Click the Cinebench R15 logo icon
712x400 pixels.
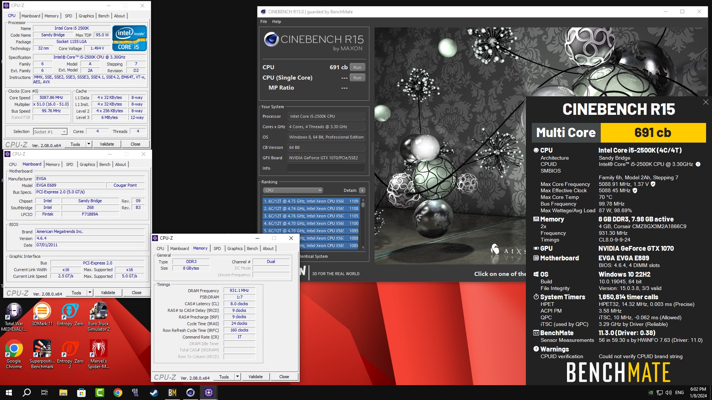pos(271,39)
